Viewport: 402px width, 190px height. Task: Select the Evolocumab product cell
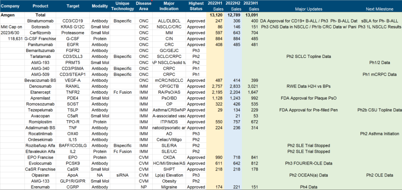coord(40,163)
